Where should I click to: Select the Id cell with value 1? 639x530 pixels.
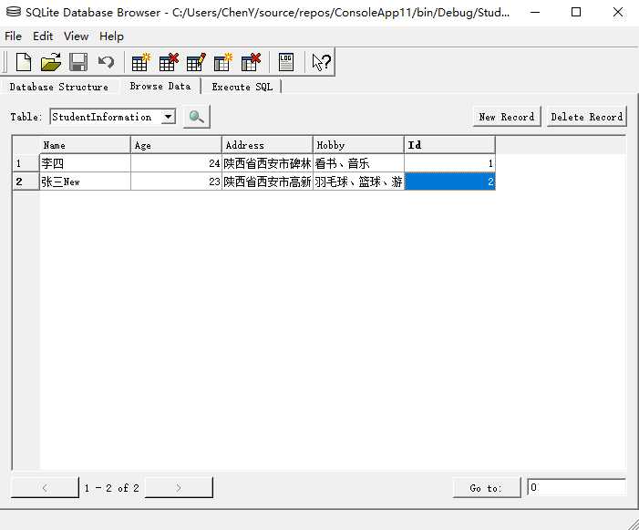coord(450,163)
